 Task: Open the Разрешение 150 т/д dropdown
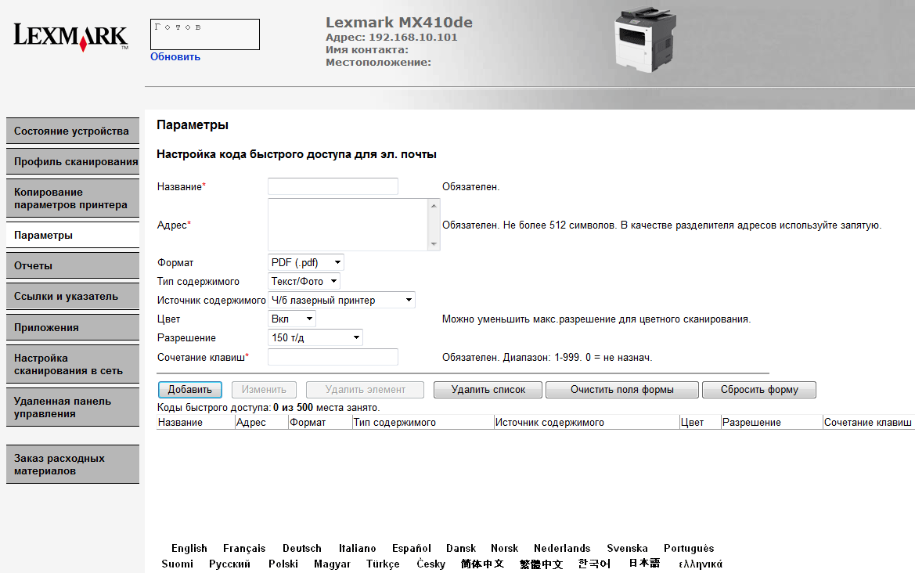[x=315, y=337]
